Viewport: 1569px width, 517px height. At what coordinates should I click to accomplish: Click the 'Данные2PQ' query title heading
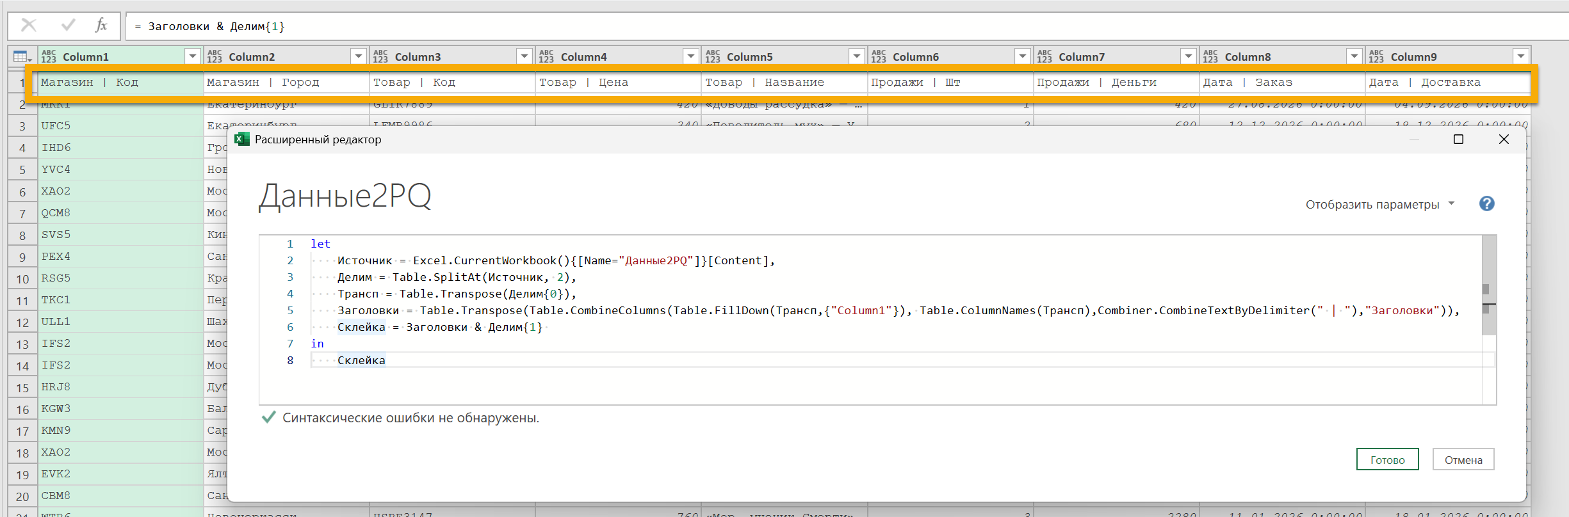coord(345,195)
